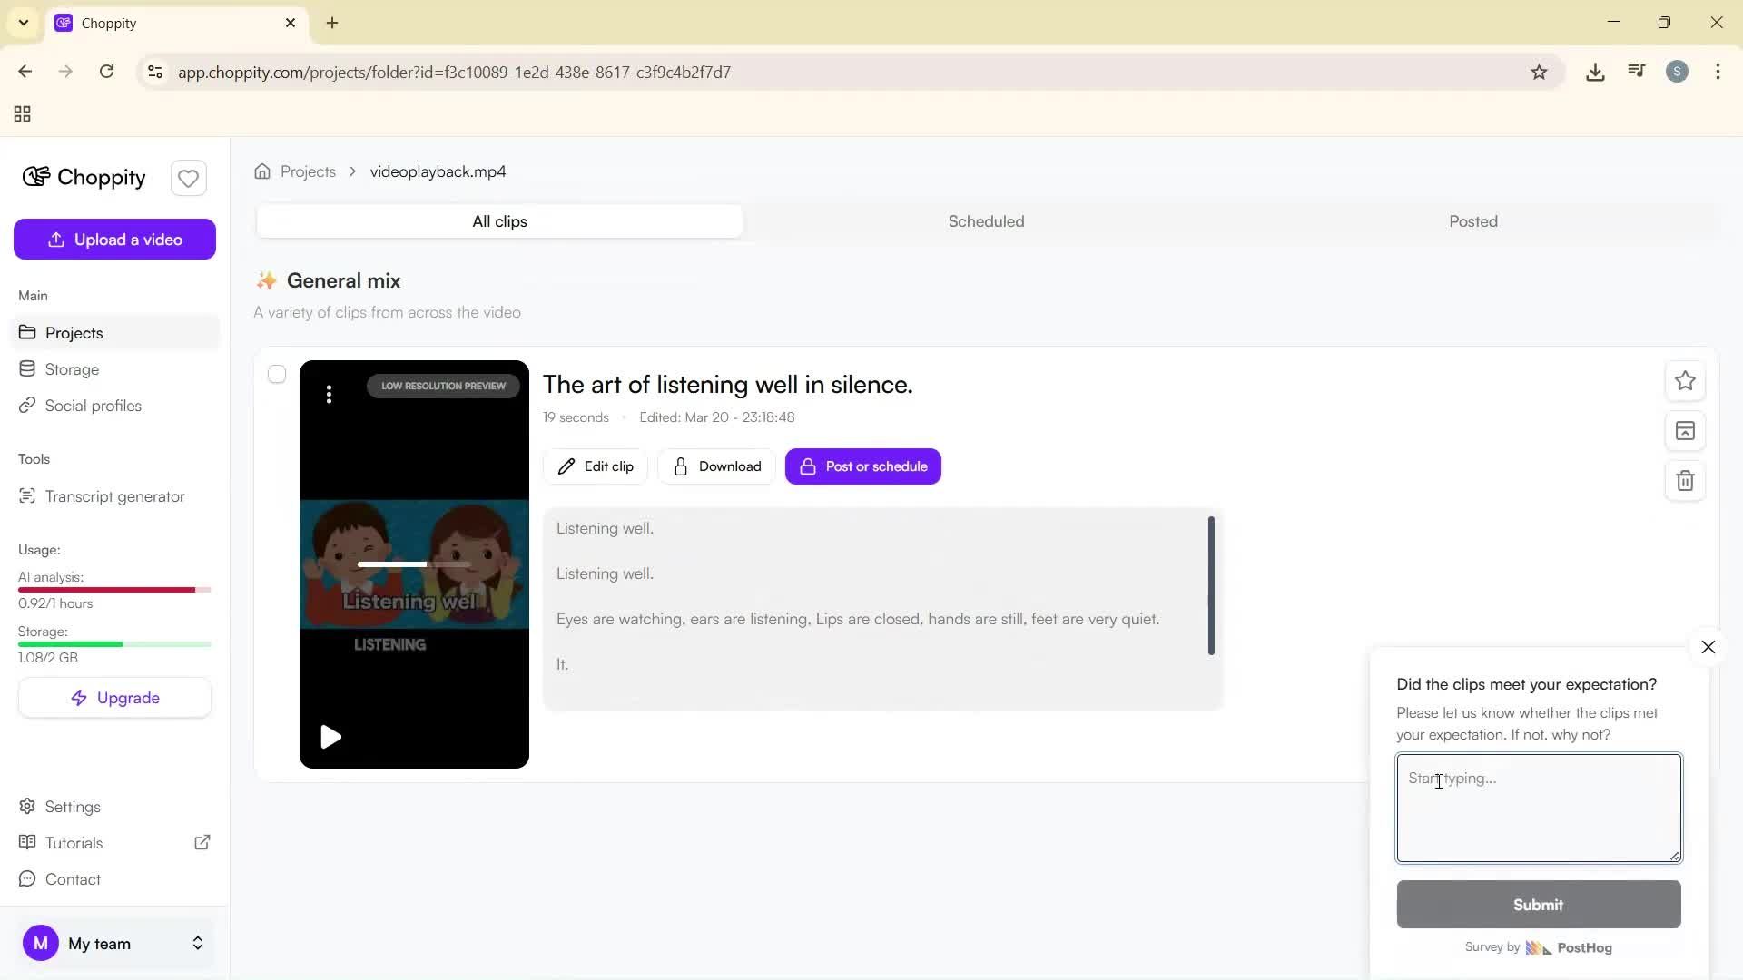Viewport: 1743px width, 980px height.
Task: Open the Storage section
Action: tap(73, 369)
